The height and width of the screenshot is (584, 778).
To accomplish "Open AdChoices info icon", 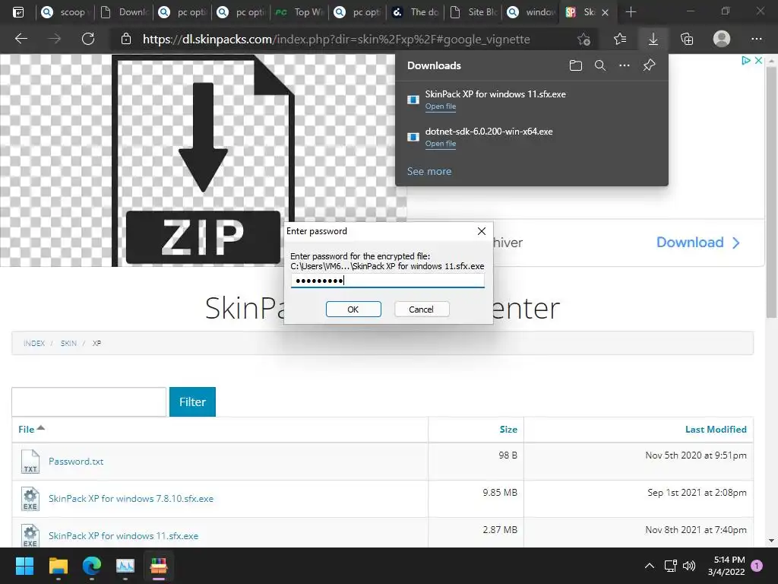I will (x=746, y=60).
